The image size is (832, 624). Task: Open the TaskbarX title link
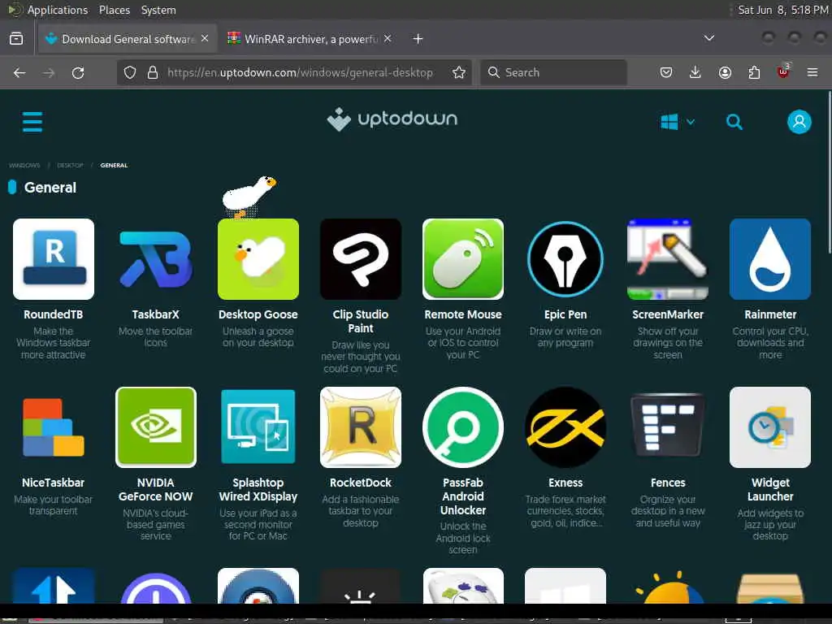click(x=156, y=314)
